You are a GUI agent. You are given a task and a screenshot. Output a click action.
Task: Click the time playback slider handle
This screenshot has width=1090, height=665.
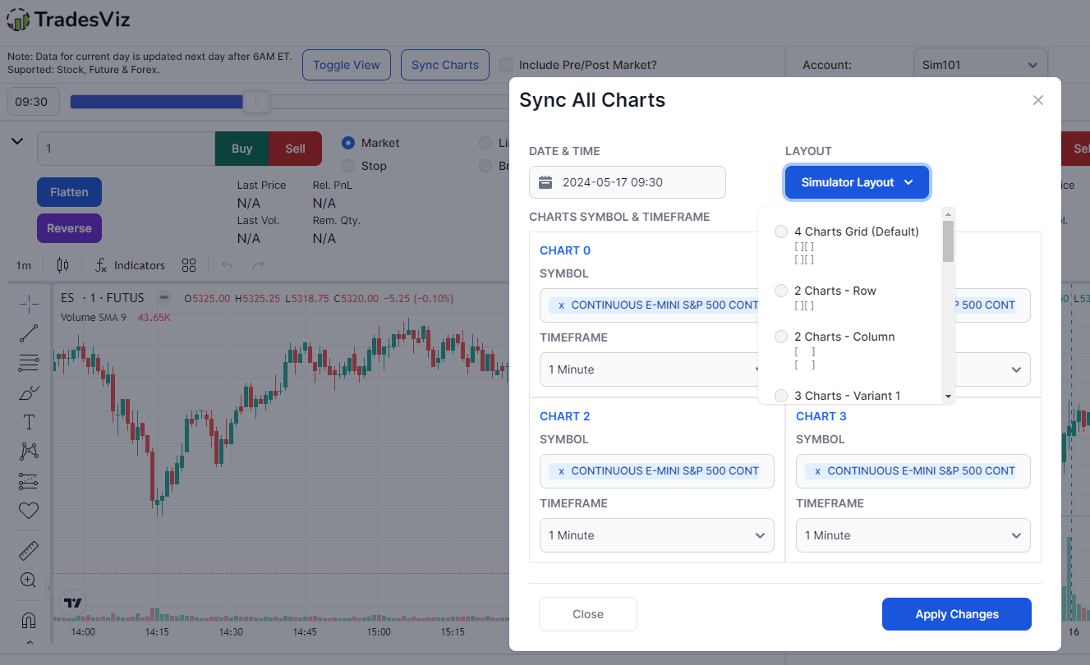[x=257, y=102]
